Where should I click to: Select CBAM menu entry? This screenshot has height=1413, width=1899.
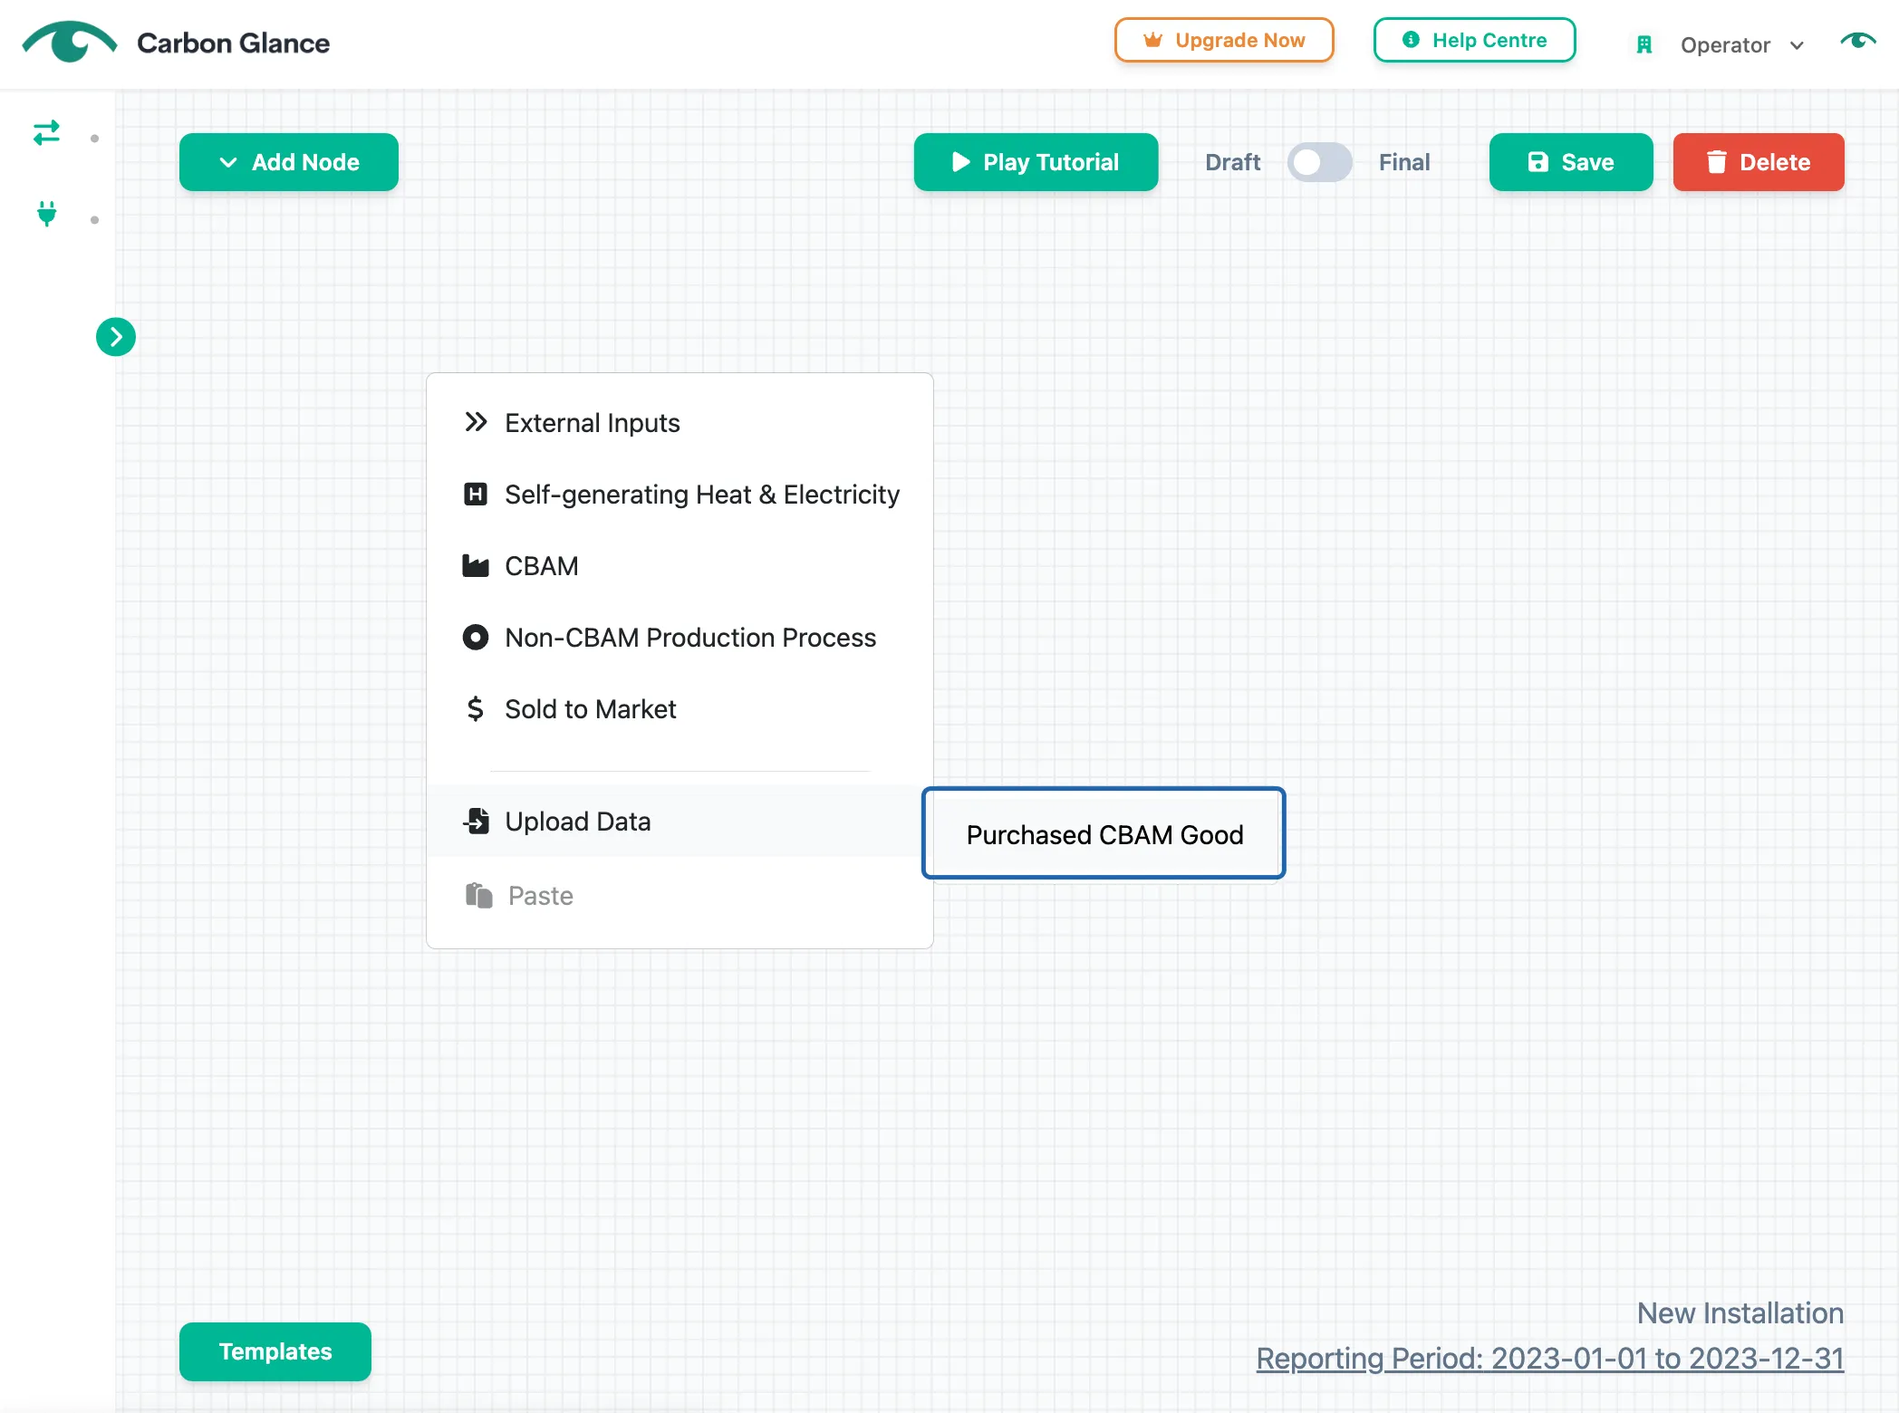680,566
